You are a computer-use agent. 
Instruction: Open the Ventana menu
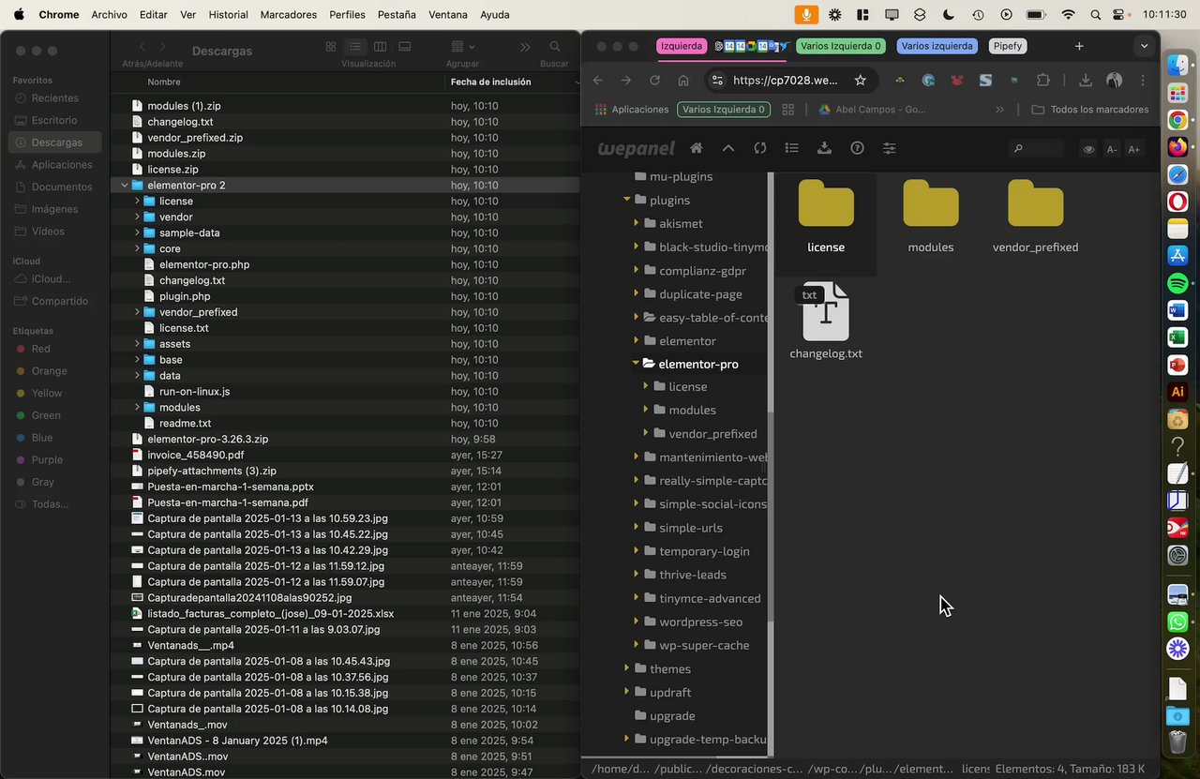(x=447, y=15)
